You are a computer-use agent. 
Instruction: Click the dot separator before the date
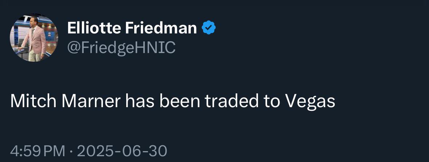point(71,151)
